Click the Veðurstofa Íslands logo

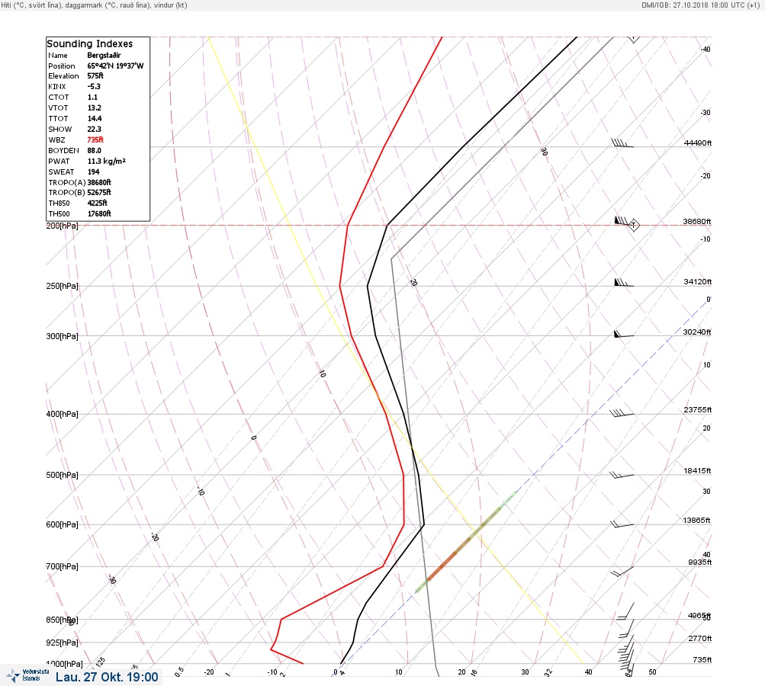point(27,675)
